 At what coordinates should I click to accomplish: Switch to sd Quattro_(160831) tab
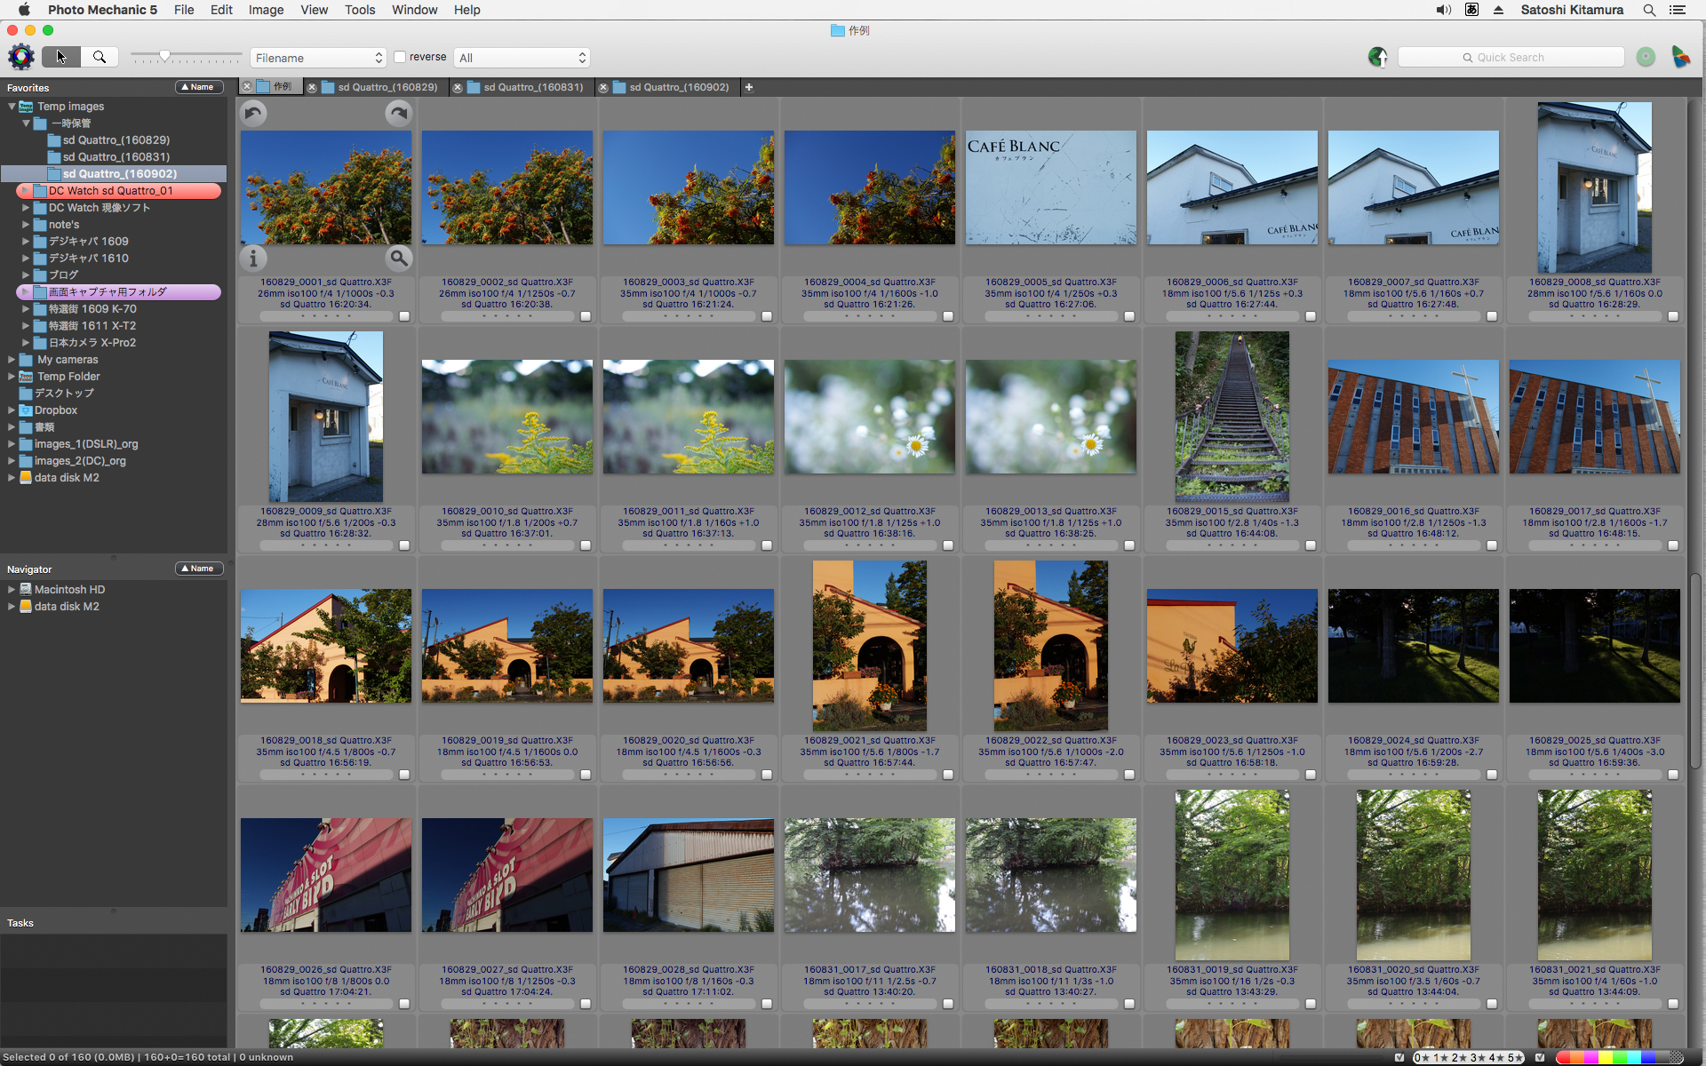pos(533,87)
